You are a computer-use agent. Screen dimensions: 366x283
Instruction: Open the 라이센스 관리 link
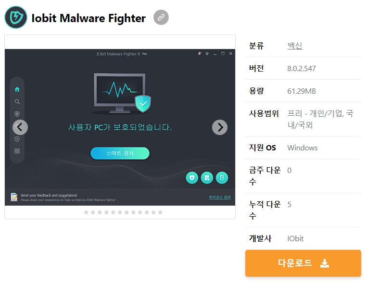[220, 197]
